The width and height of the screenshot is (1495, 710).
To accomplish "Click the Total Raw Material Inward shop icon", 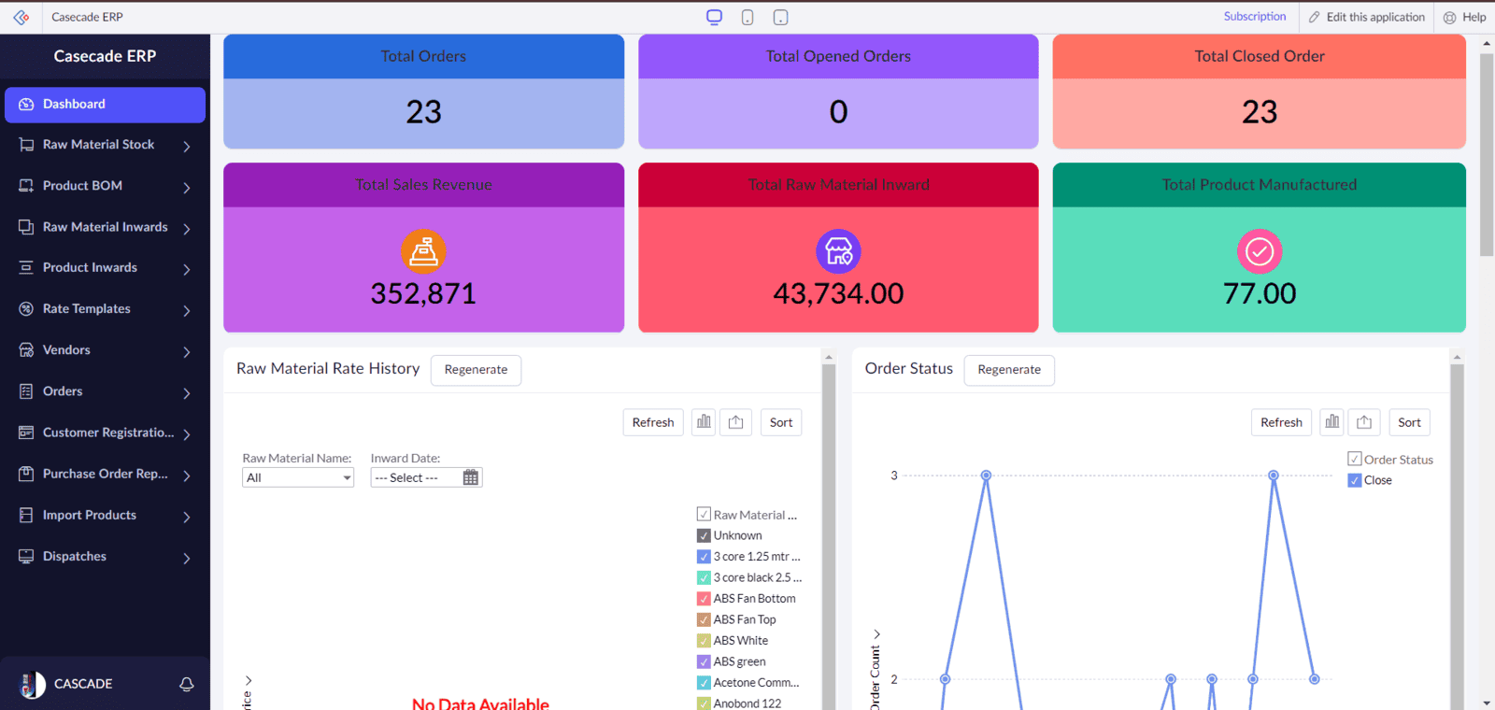I will (x=838, y=251).
